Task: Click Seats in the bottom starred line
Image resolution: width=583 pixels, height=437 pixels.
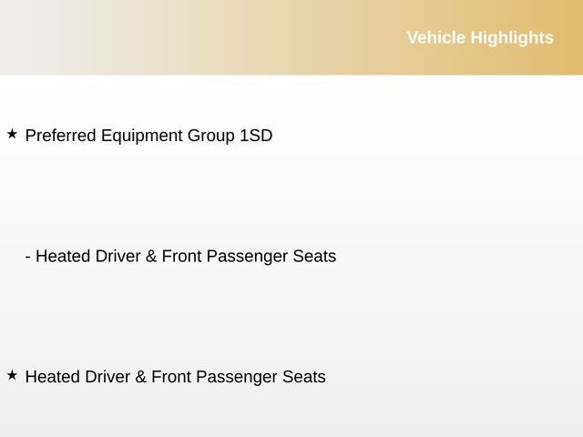Action: 304,377
